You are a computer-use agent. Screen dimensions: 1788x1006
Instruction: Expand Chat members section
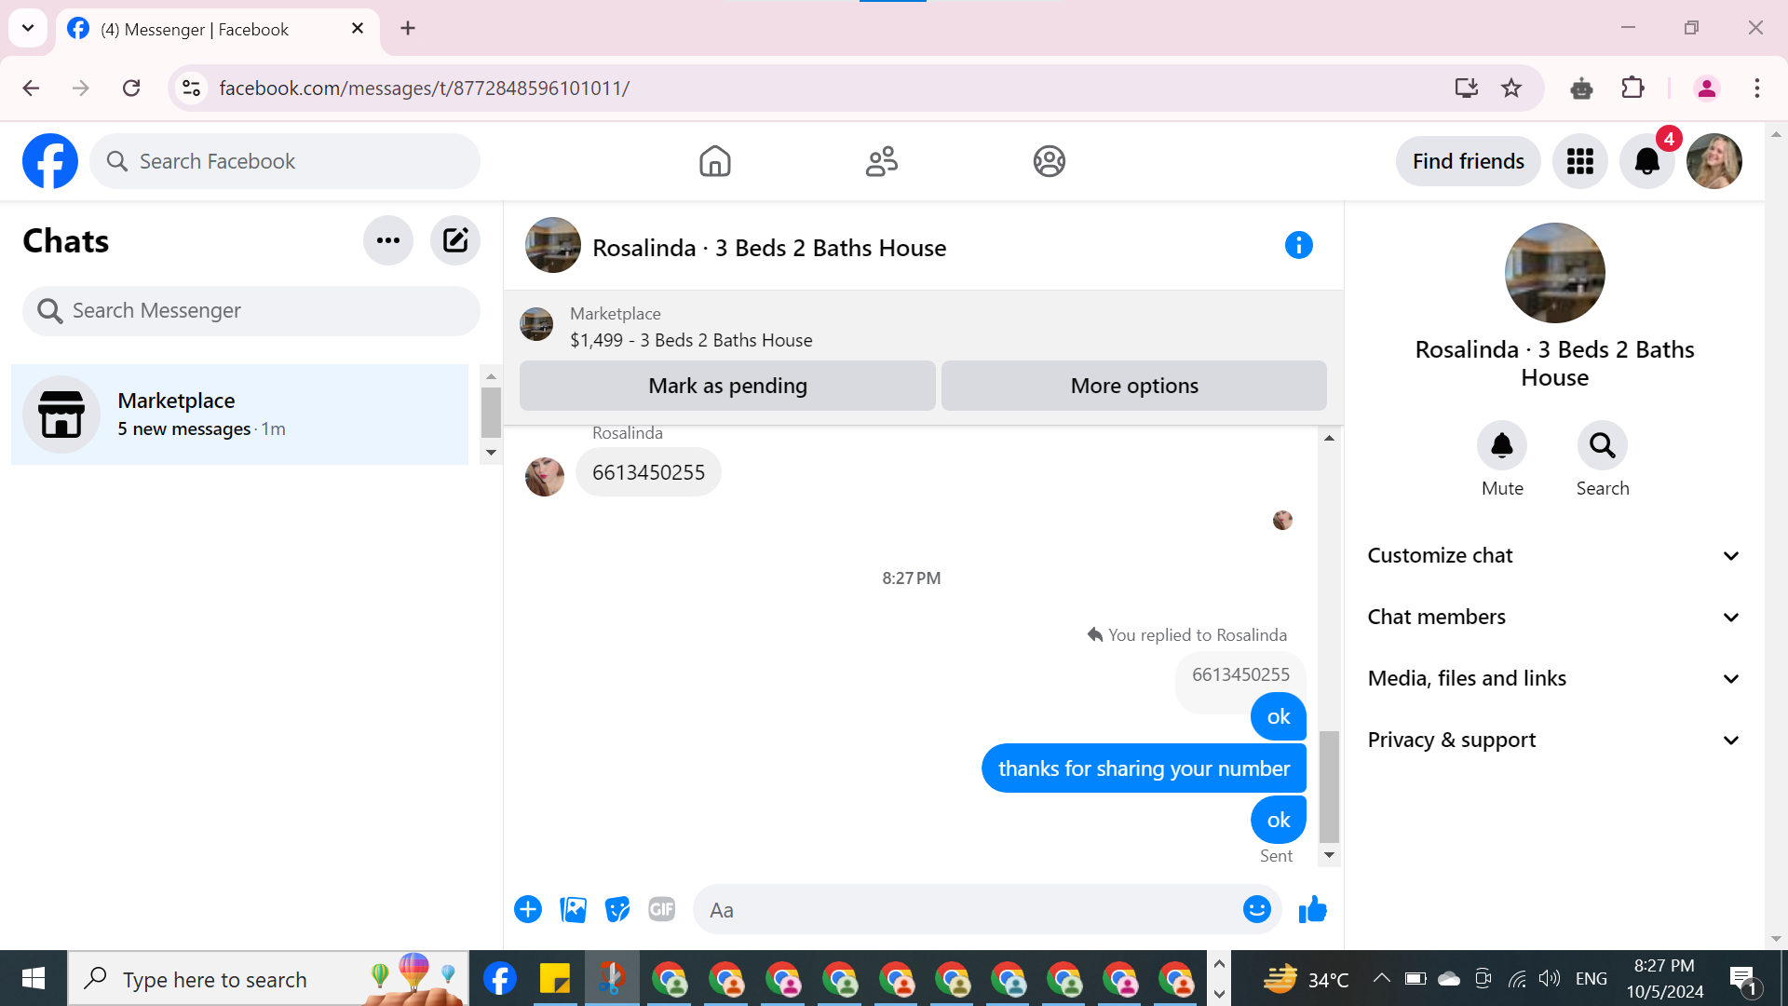click(x=1553, y=617)
